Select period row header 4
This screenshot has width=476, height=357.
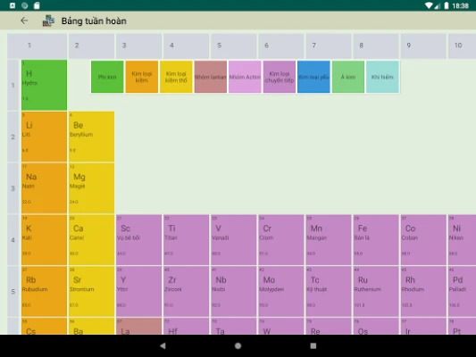click(x=13, y=239)
